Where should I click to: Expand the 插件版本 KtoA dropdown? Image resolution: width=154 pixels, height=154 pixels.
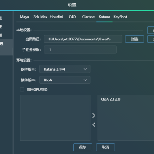(x=65, y=80)
